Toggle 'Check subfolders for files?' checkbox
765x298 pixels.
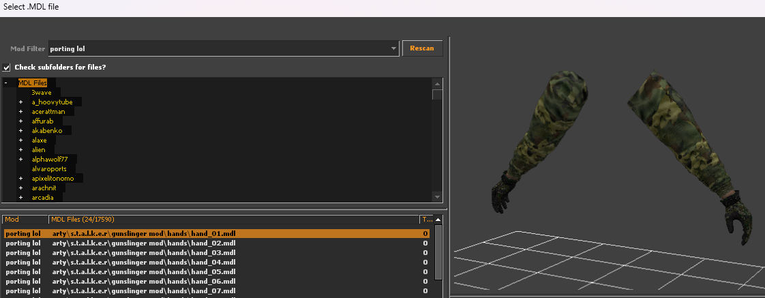tap(6, 68)
